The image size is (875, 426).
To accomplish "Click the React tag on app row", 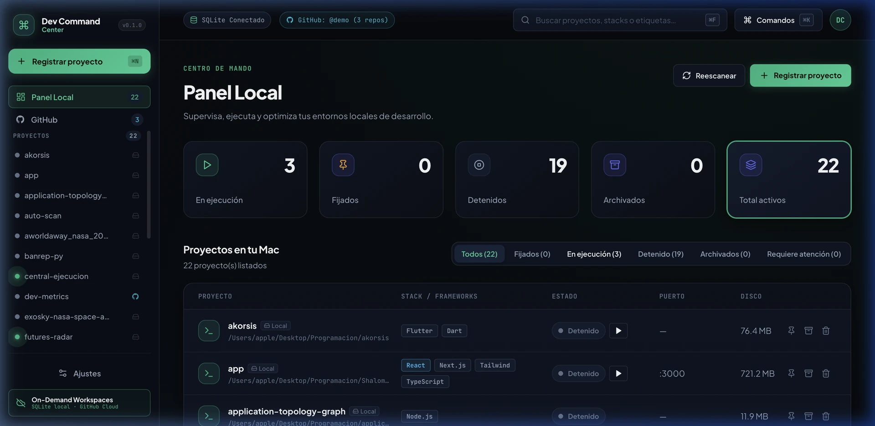I will 416,365.
